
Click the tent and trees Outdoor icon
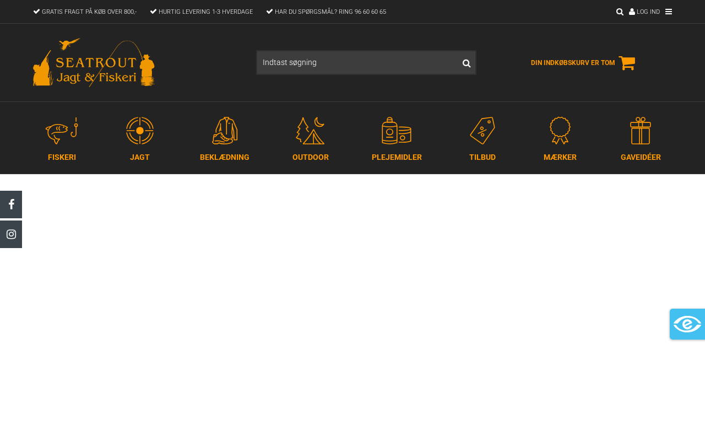pos(311,131)
